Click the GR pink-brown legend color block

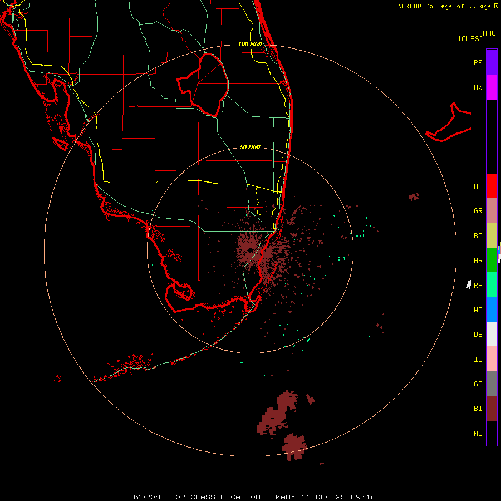(x=492, y=210)
